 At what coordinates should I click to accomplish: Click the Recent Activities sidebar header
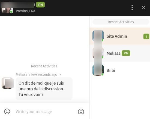121,22
